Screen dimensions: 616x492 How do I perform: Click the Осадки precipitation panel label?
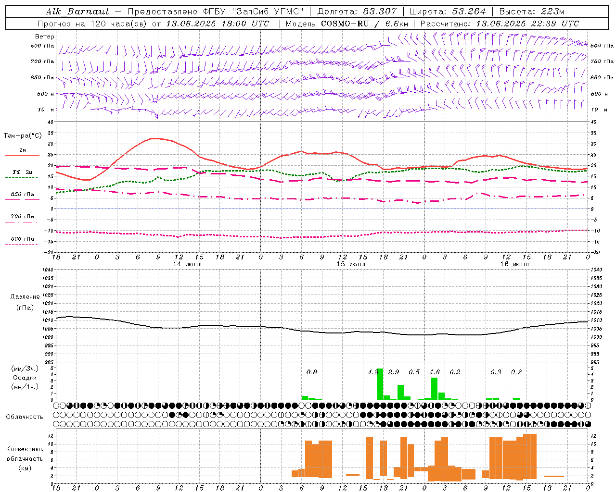[x=25, y=378]
